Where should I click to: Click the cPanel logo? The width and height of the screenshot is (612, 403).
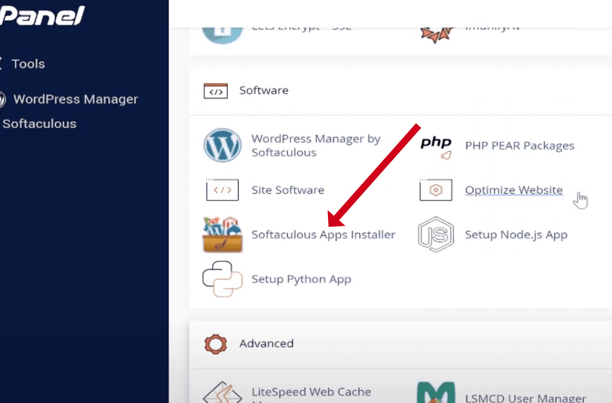point(42,16)
